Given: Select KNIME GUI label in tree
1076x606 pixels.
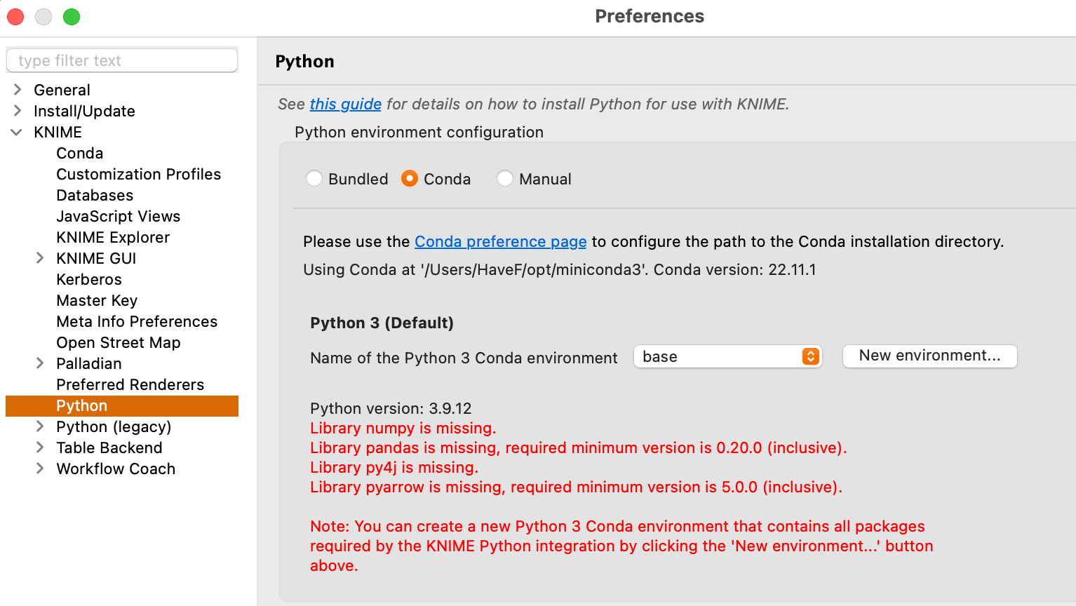Looking at the screenshot, I should [x=96, y=258].
